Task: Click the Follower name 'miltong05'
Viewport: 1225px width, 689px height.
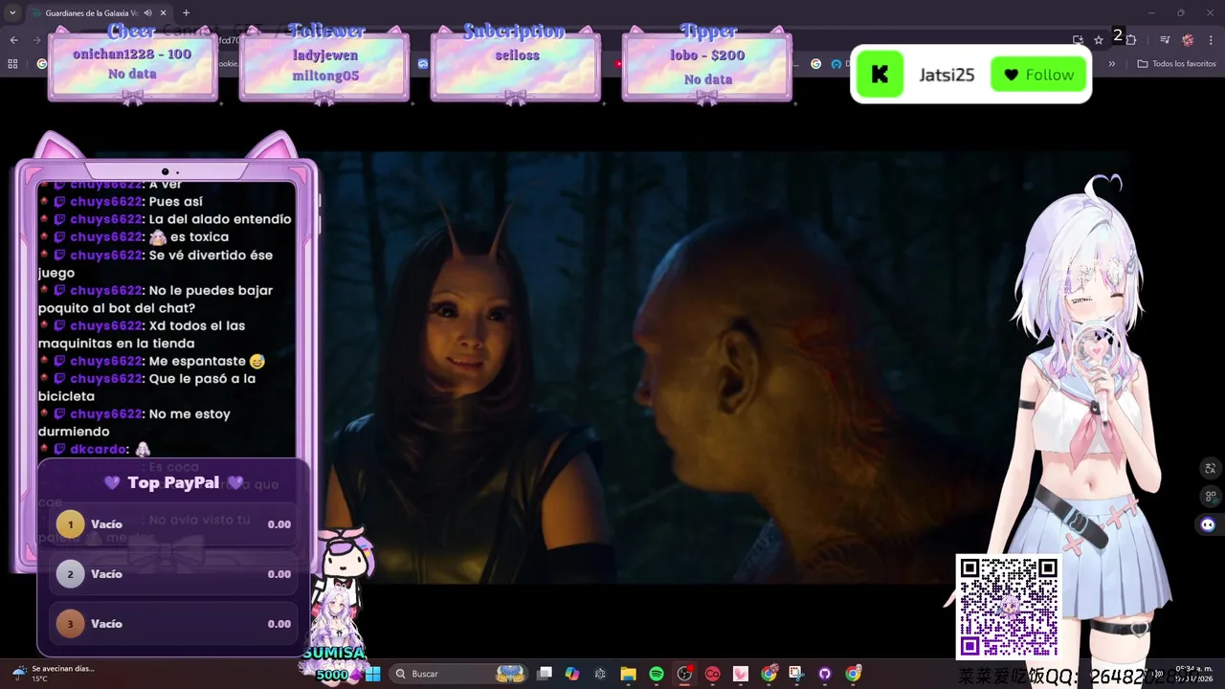Action: coord(325,76)
